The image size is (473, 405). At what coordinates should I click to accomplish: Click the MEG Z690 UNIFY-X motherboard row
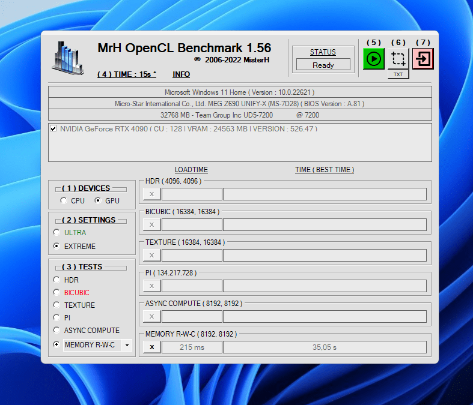[240, 104]
